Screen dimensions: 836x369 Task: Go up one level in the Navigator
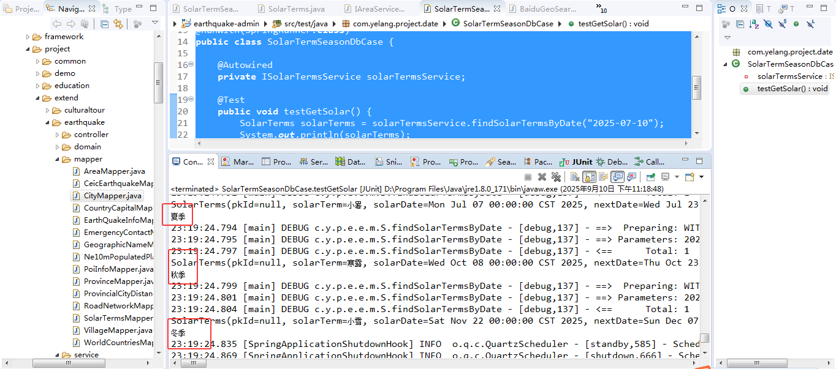(x=85, y=24)
